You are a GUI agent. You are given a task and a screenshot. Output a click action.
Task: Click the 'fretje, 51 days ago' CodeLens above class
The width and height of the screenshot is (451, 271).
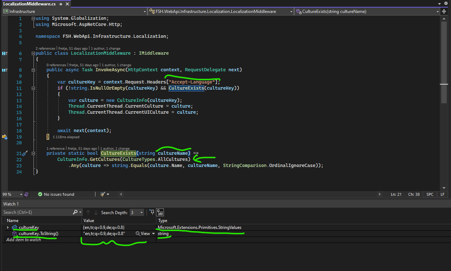click(x=73, y=48)
